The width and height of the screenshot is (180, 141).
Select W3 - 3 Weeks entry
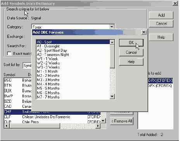coord(73,67)
